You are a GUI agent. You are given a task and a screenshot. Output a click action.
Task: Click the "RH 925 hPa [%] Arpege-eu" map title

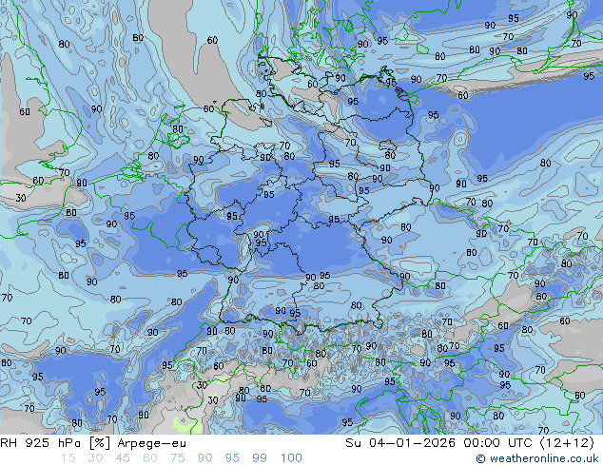[93, 443]
